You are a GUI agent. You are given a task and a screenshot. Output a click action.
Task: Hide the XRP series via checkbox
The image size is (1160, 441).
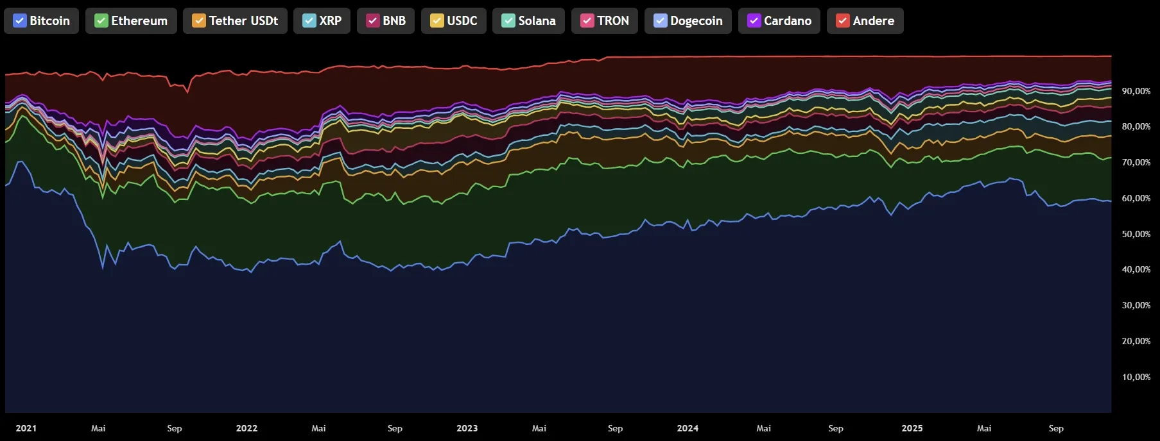[x=309, y=21]
